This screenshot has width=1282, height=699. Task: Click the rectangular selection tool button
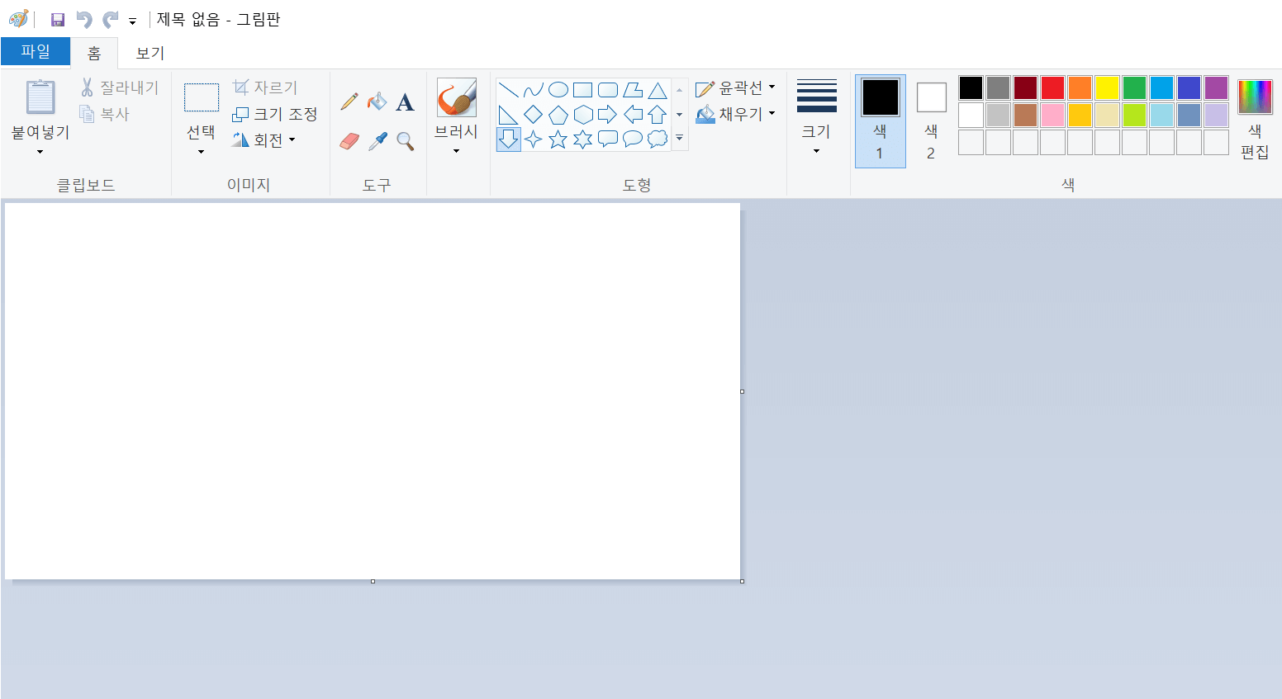point(201,97)
